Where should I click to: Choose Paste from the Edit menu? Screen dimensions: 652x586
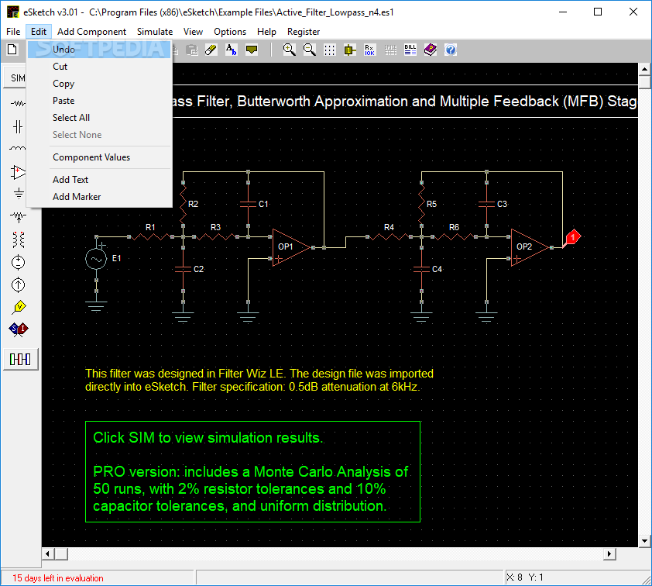tap(99, 101)
